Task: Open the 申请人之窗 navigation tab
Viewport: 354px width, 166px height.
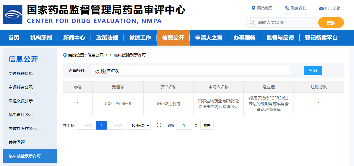Action: tap(209, 38)
